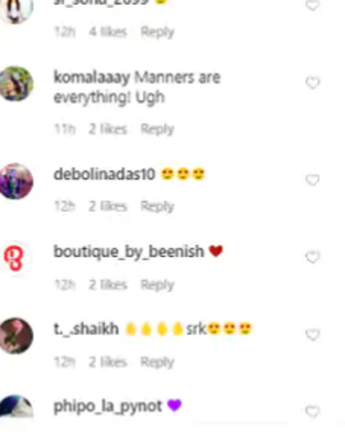The image size is (345, 432).
Task: Like the topmost partially visible comment
Action: pyautogui.click(x=312, y=5)
